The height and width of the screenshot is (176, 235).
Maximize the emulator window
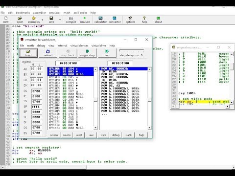pos(136,40)
